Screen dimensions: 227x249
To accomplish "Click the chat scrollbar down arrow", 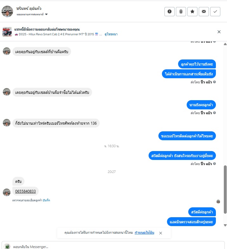I will [x=225, y=225].
